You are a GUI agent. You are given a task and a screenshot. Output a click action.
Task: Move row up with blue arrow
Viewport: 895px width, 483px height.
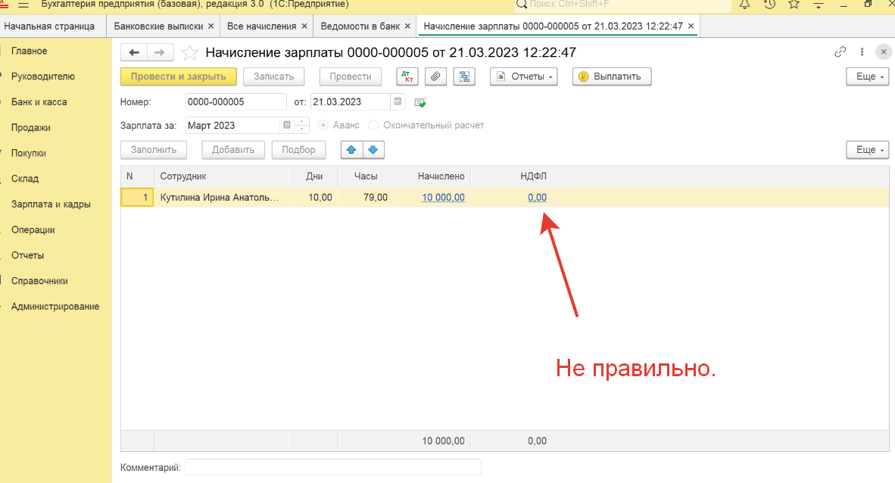coord(351,150)
